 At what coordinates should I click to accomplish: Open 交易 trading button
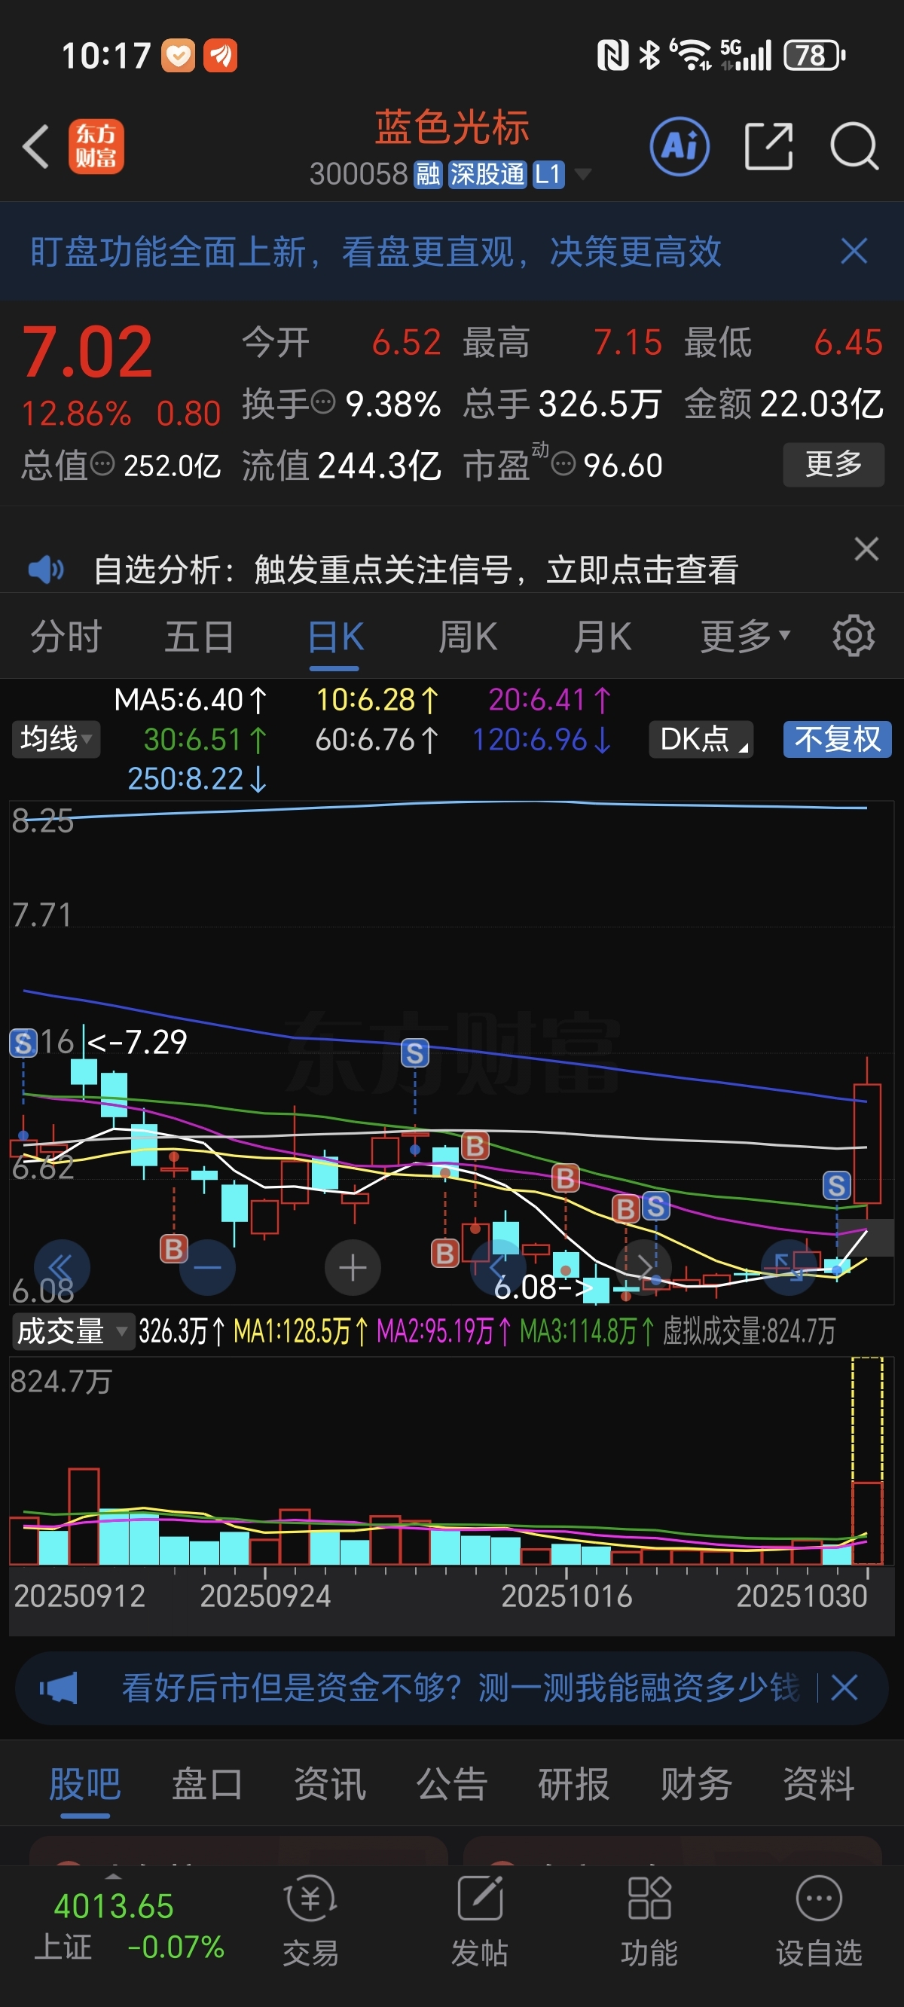[311, 1921]
